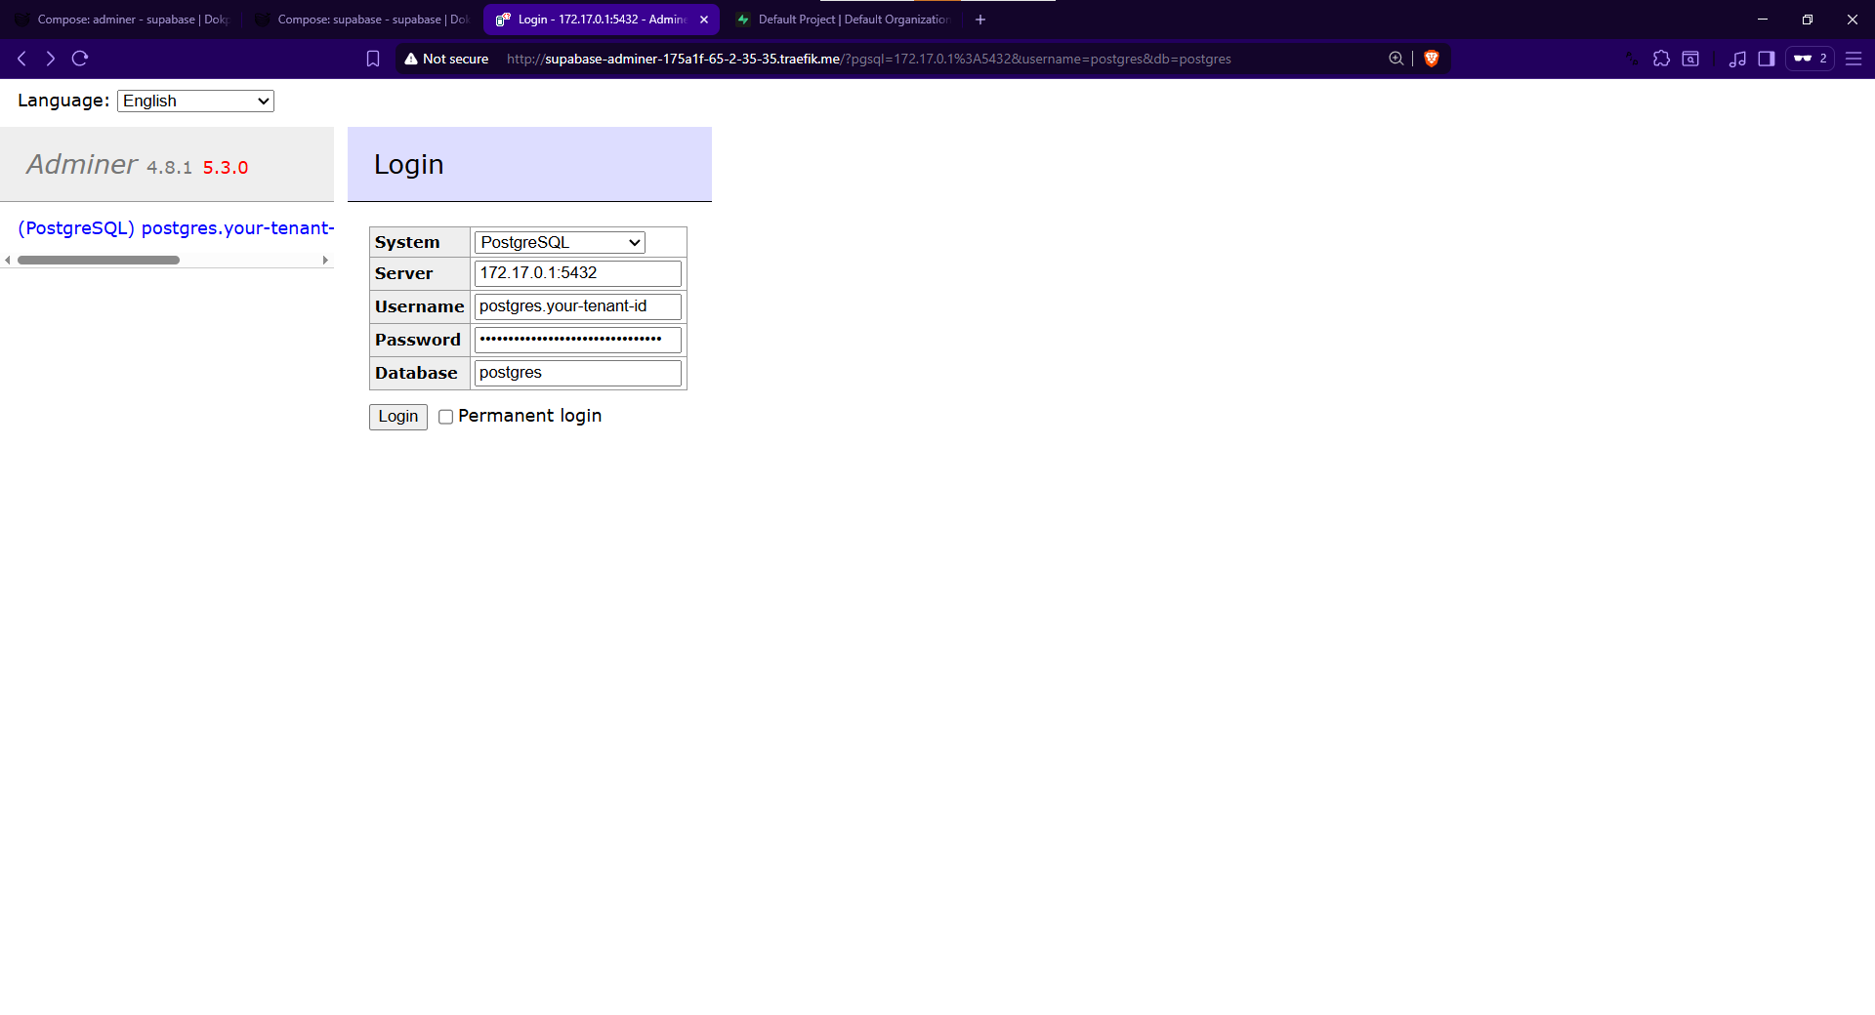
Task: Open the System database type dropdown
Action: [x=560, y=242]
